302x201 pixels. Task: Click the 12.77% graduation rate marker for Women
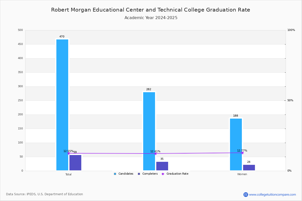coord(242,153)
